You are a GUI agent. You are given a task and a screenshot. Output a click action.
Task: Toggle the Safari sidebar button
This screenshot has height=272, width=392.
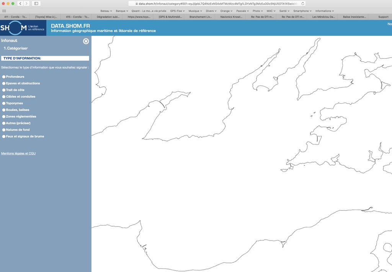coord(36,3)
